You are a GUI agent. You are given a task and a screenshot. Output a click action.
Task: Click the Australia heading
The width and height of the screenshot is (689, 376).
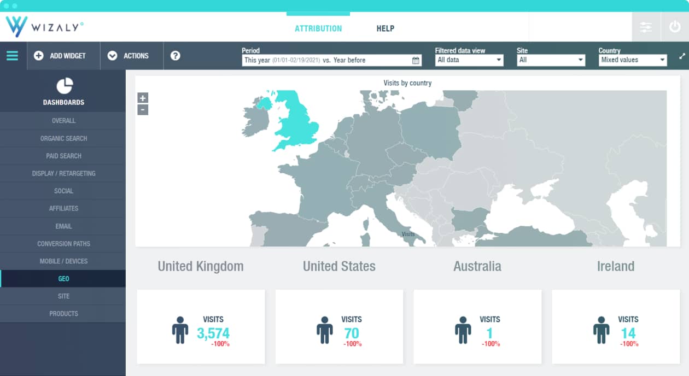pos(477,266)
